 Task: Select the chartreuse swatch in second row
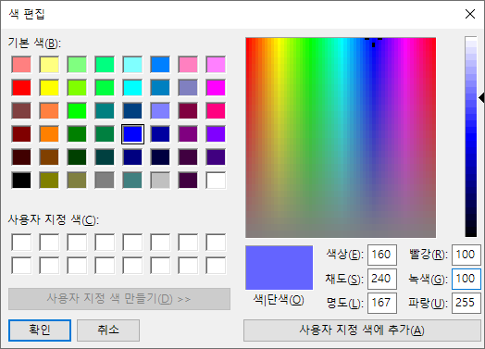[x=77, y=88]
